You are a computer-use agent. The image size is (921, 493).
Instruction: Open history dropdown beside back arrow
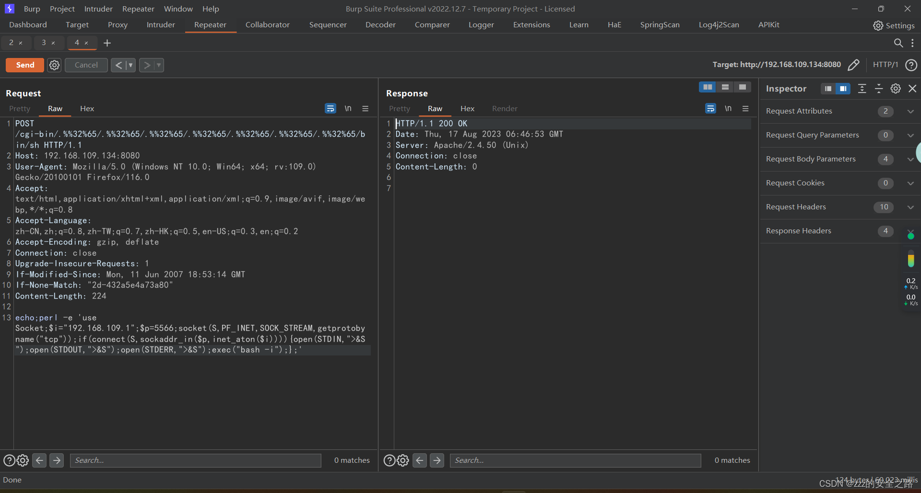coord(130,65)
